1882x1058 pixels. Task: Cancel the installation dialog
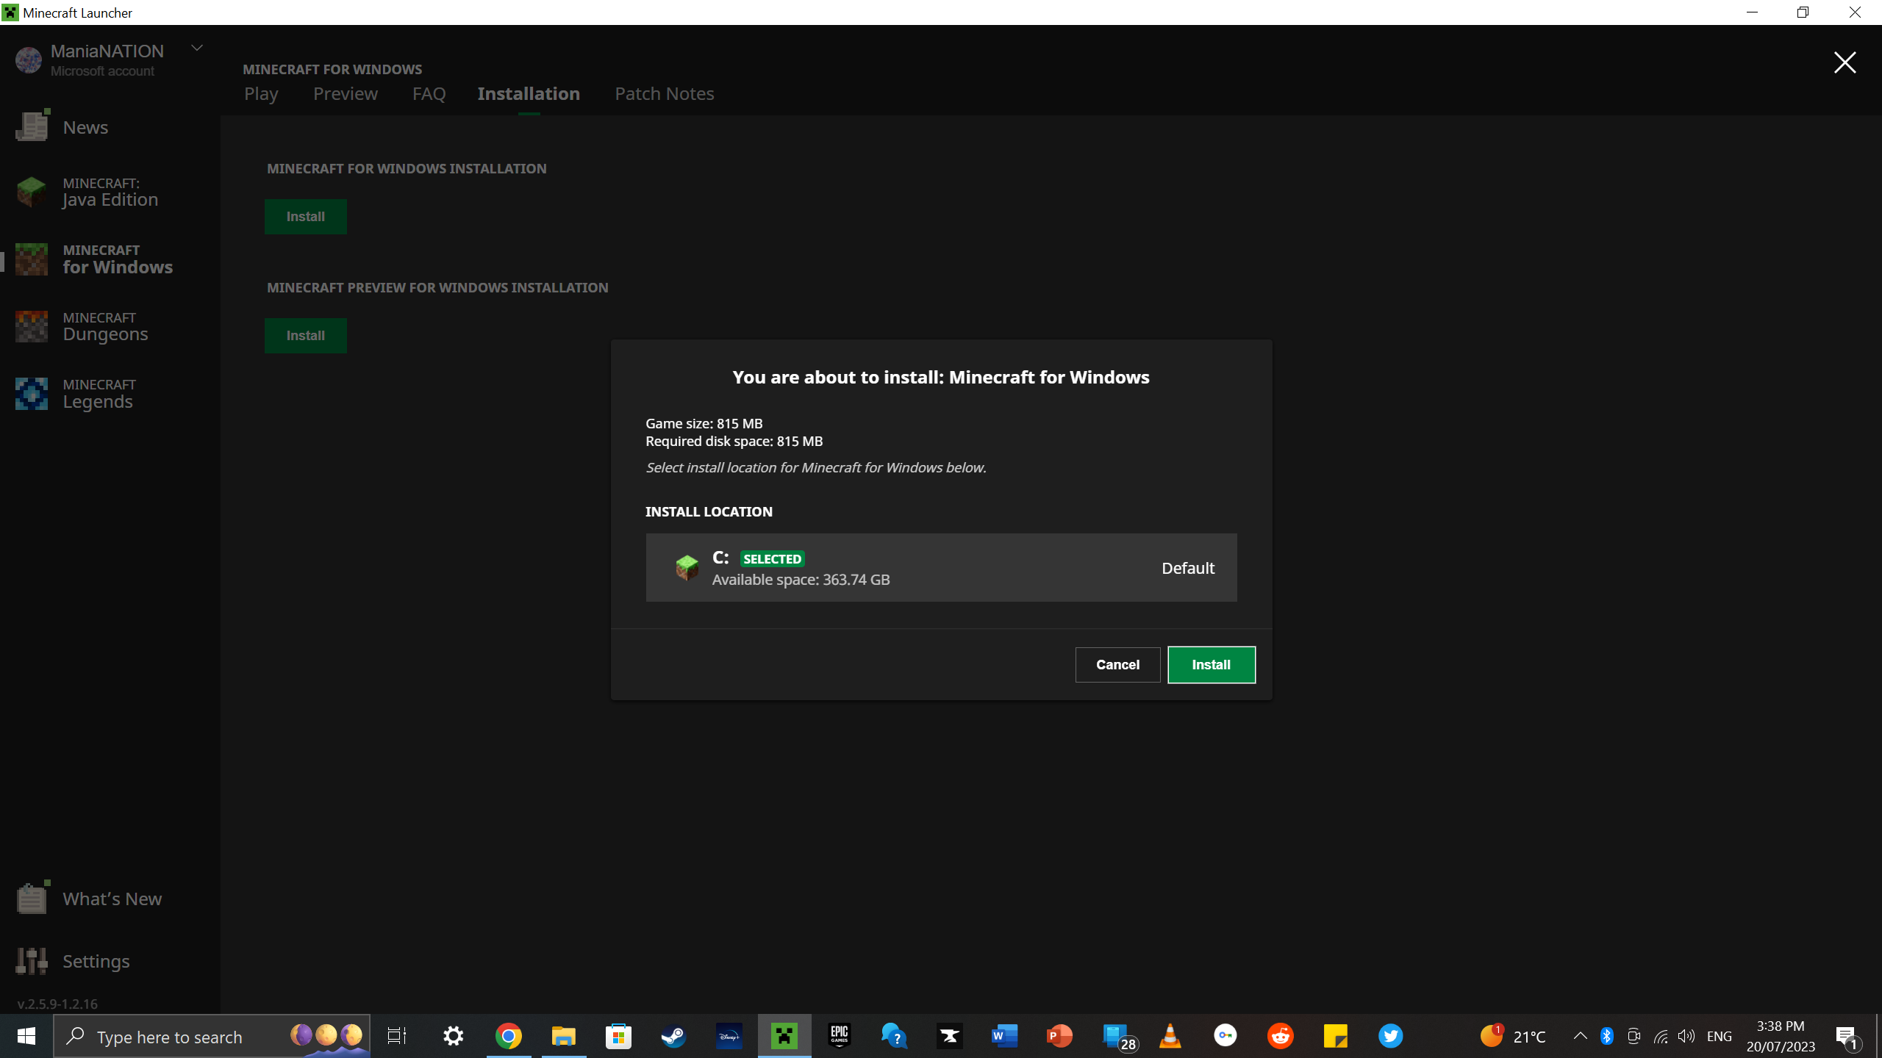[x=1117, y=664]
